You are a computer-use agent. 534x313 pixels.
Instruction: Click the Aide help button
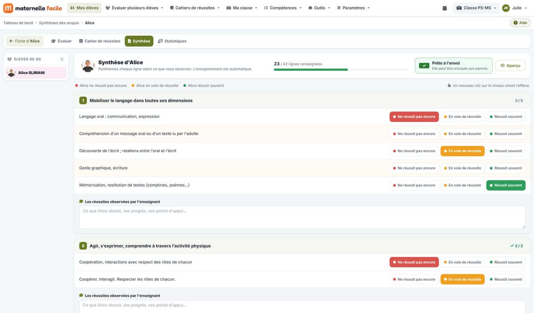pyautogui.click(x=520, y=23)
